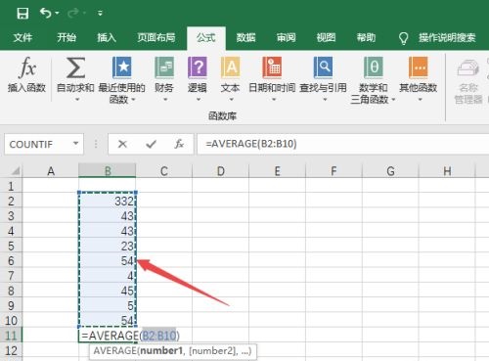Expand the 自动求和 dropdown arrow
Viewport: 489px width, 361px height.
[x=77, y=100]
